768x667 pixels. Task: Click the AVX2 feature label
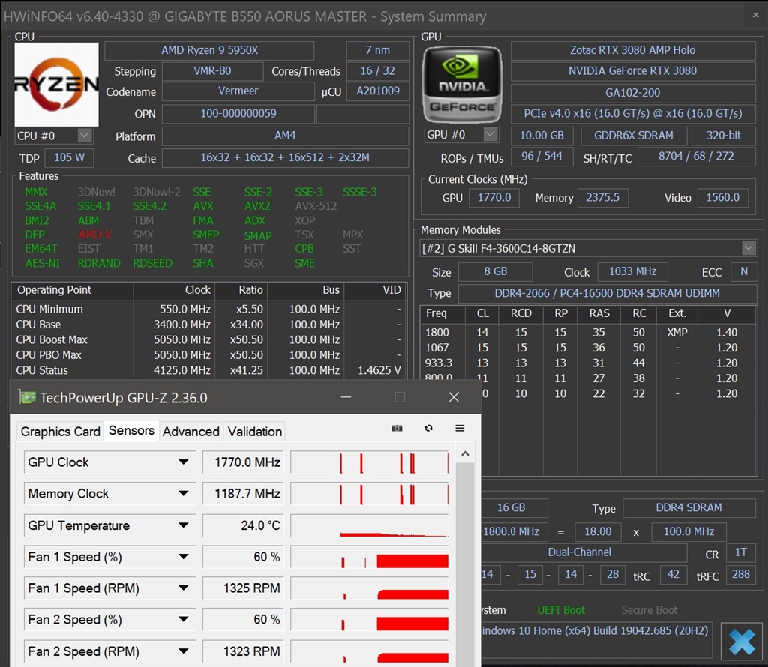(257, 206)
